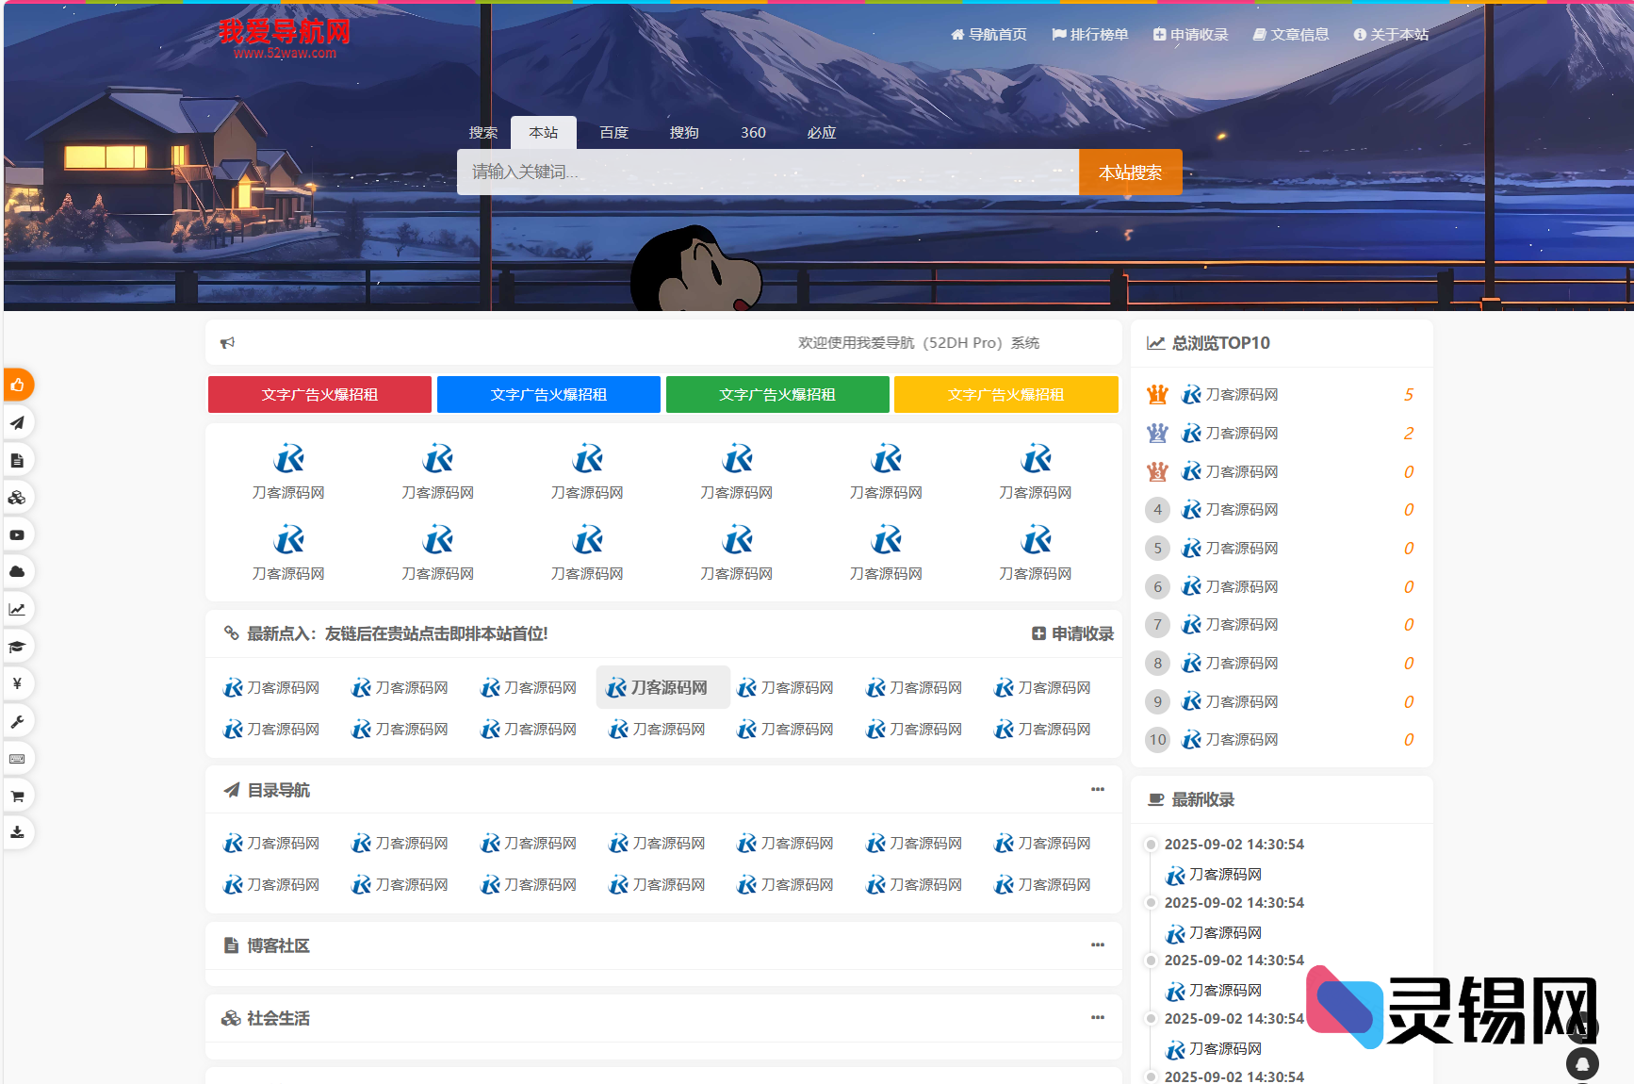The width and height of the screenshot is (1634, 1084).
Task: Click the 申请收录 link in 最新点入 header
Action: pyautogui.click(x=1073, y=634)
